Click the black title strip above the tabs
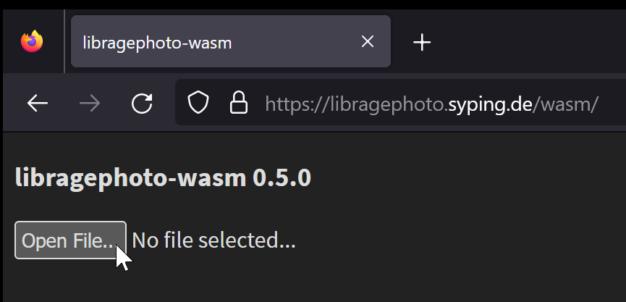626x302 pixels. pyautogui.click(x=311, y=6)
